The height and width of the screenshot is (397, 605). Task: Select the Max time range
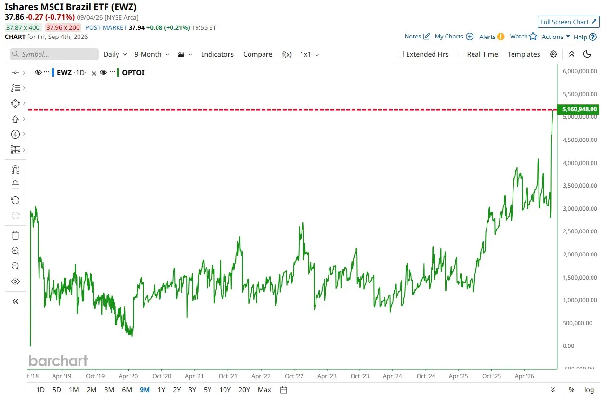(264, 390)
